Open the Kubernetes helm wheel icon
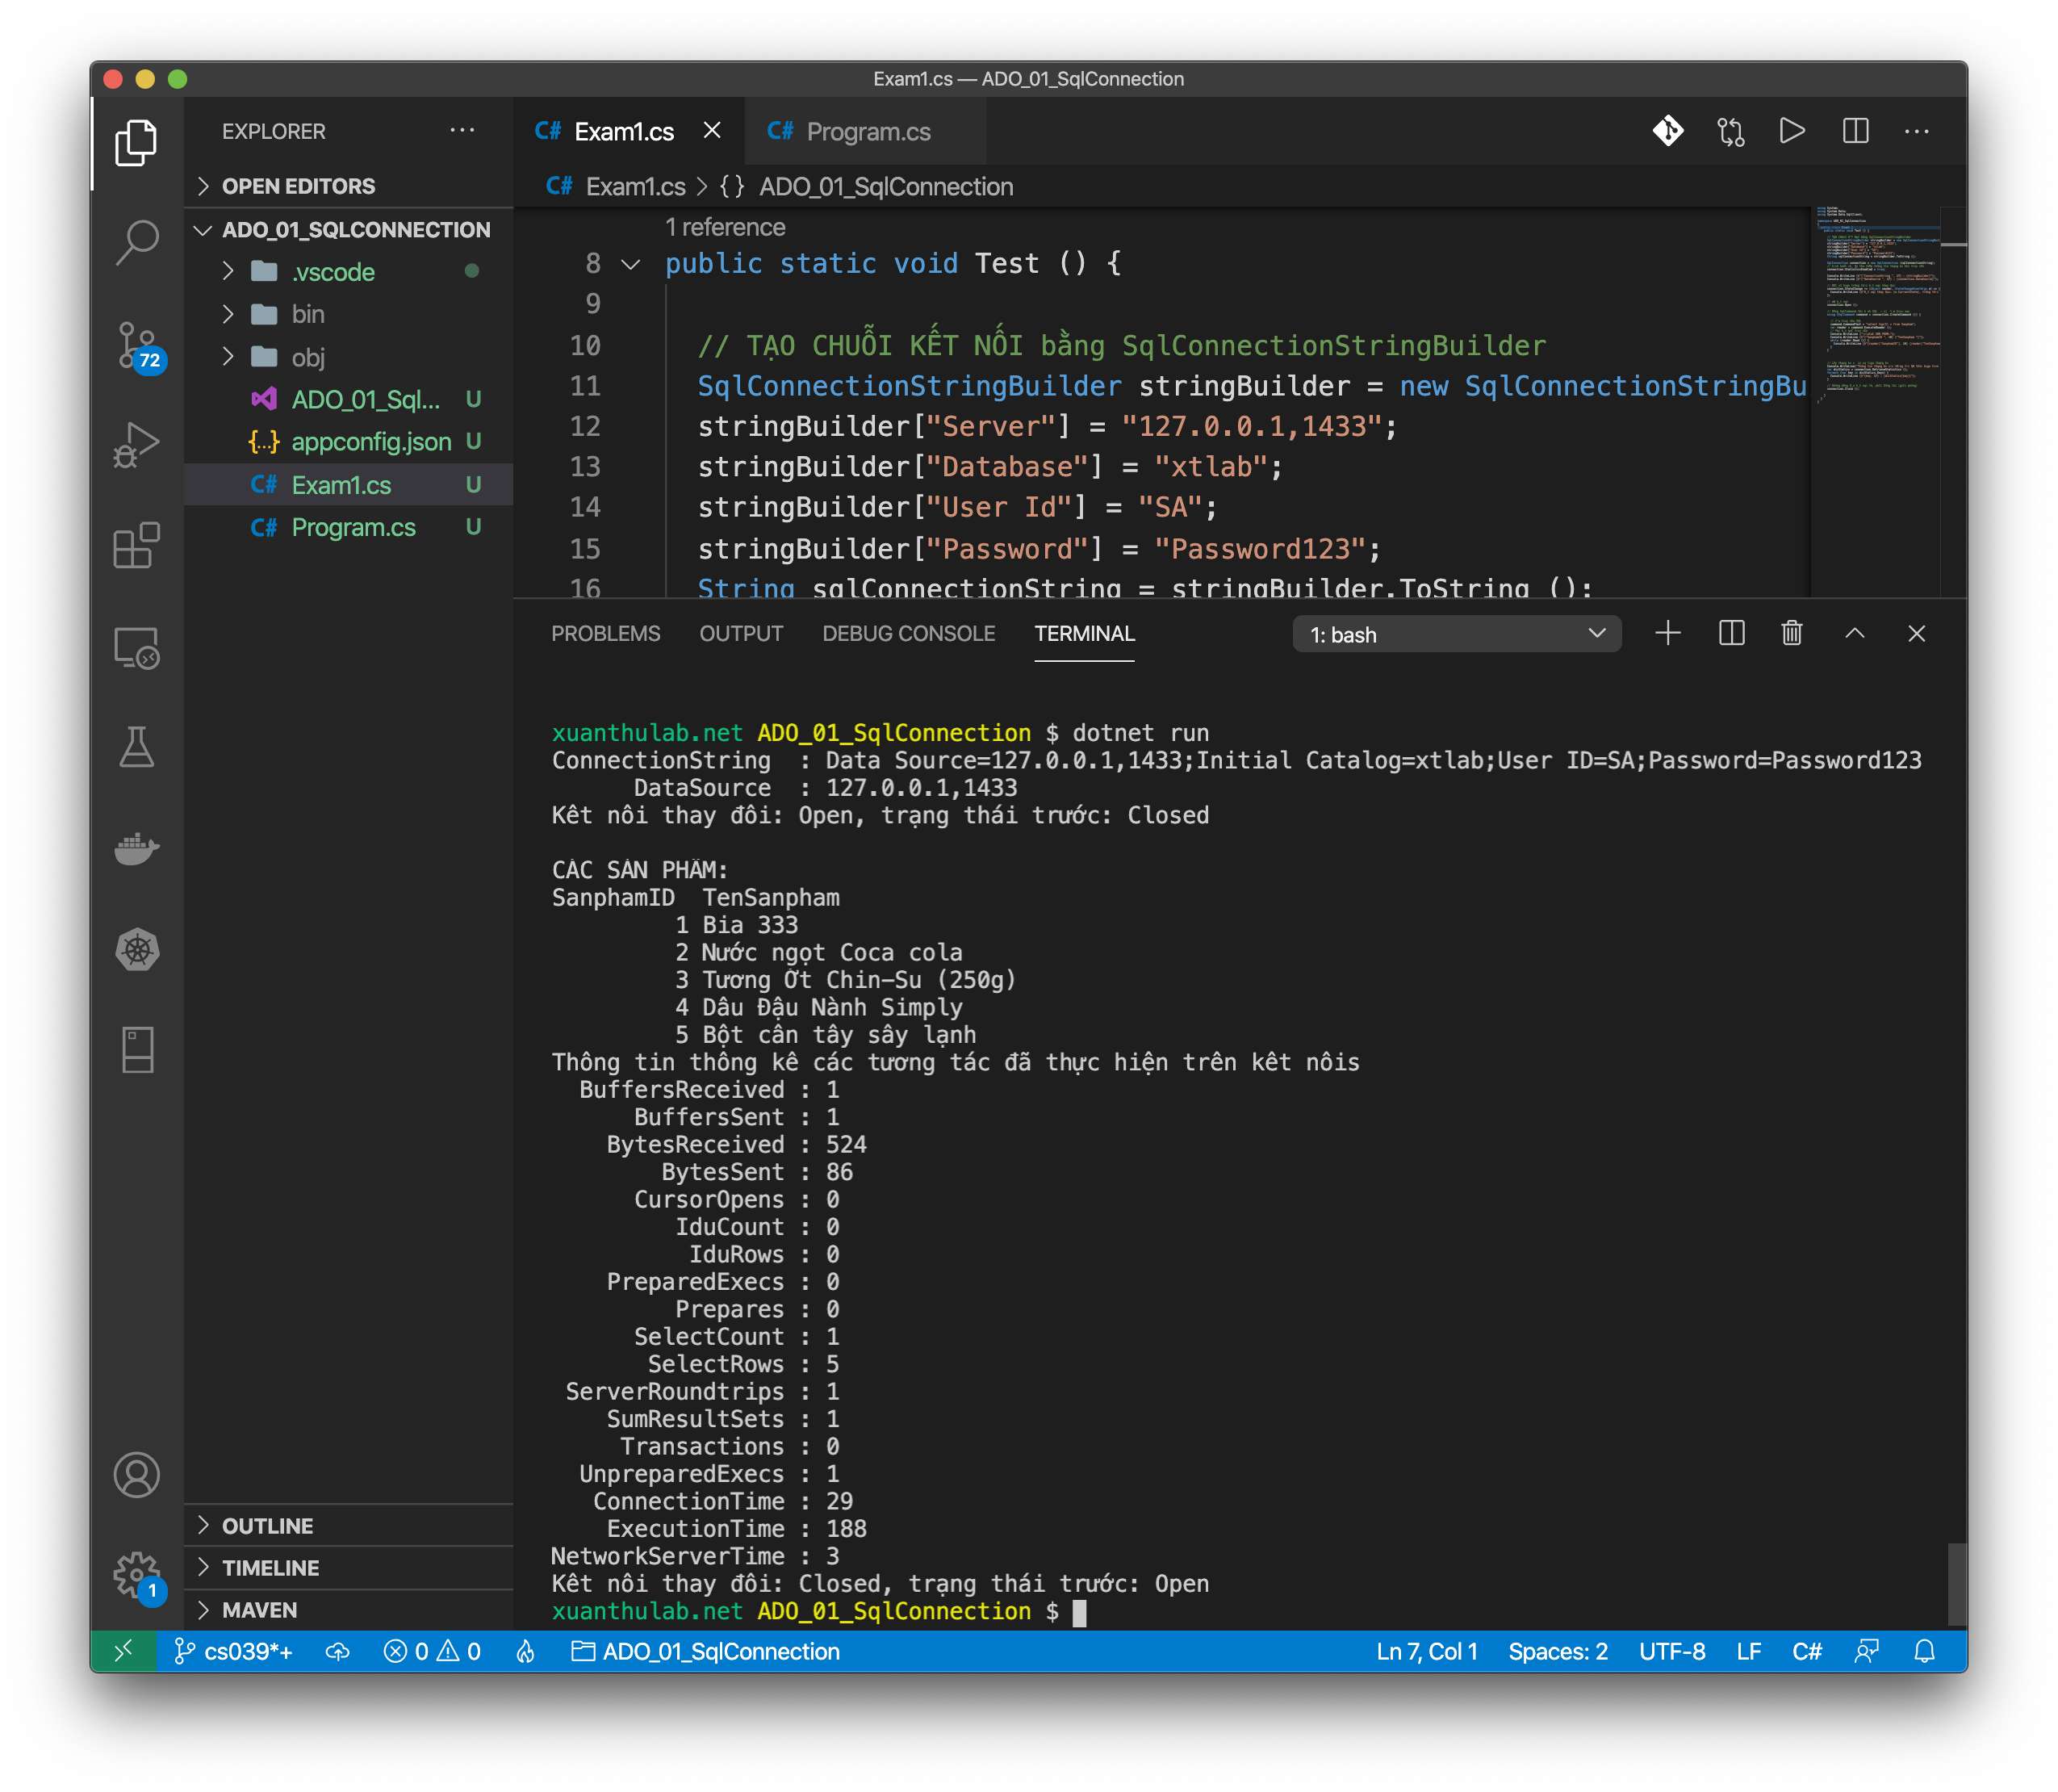 [137, 949]
